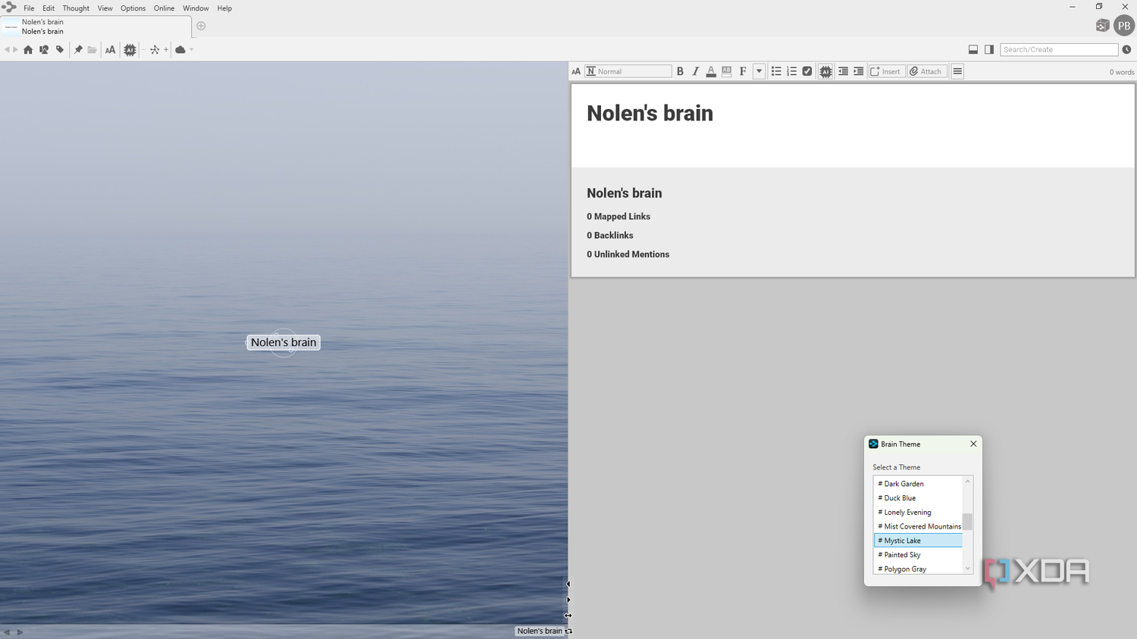This screenshot has width=1137, height=639.
Task: Select the Dark Garden theme
Action: (918, 483)
